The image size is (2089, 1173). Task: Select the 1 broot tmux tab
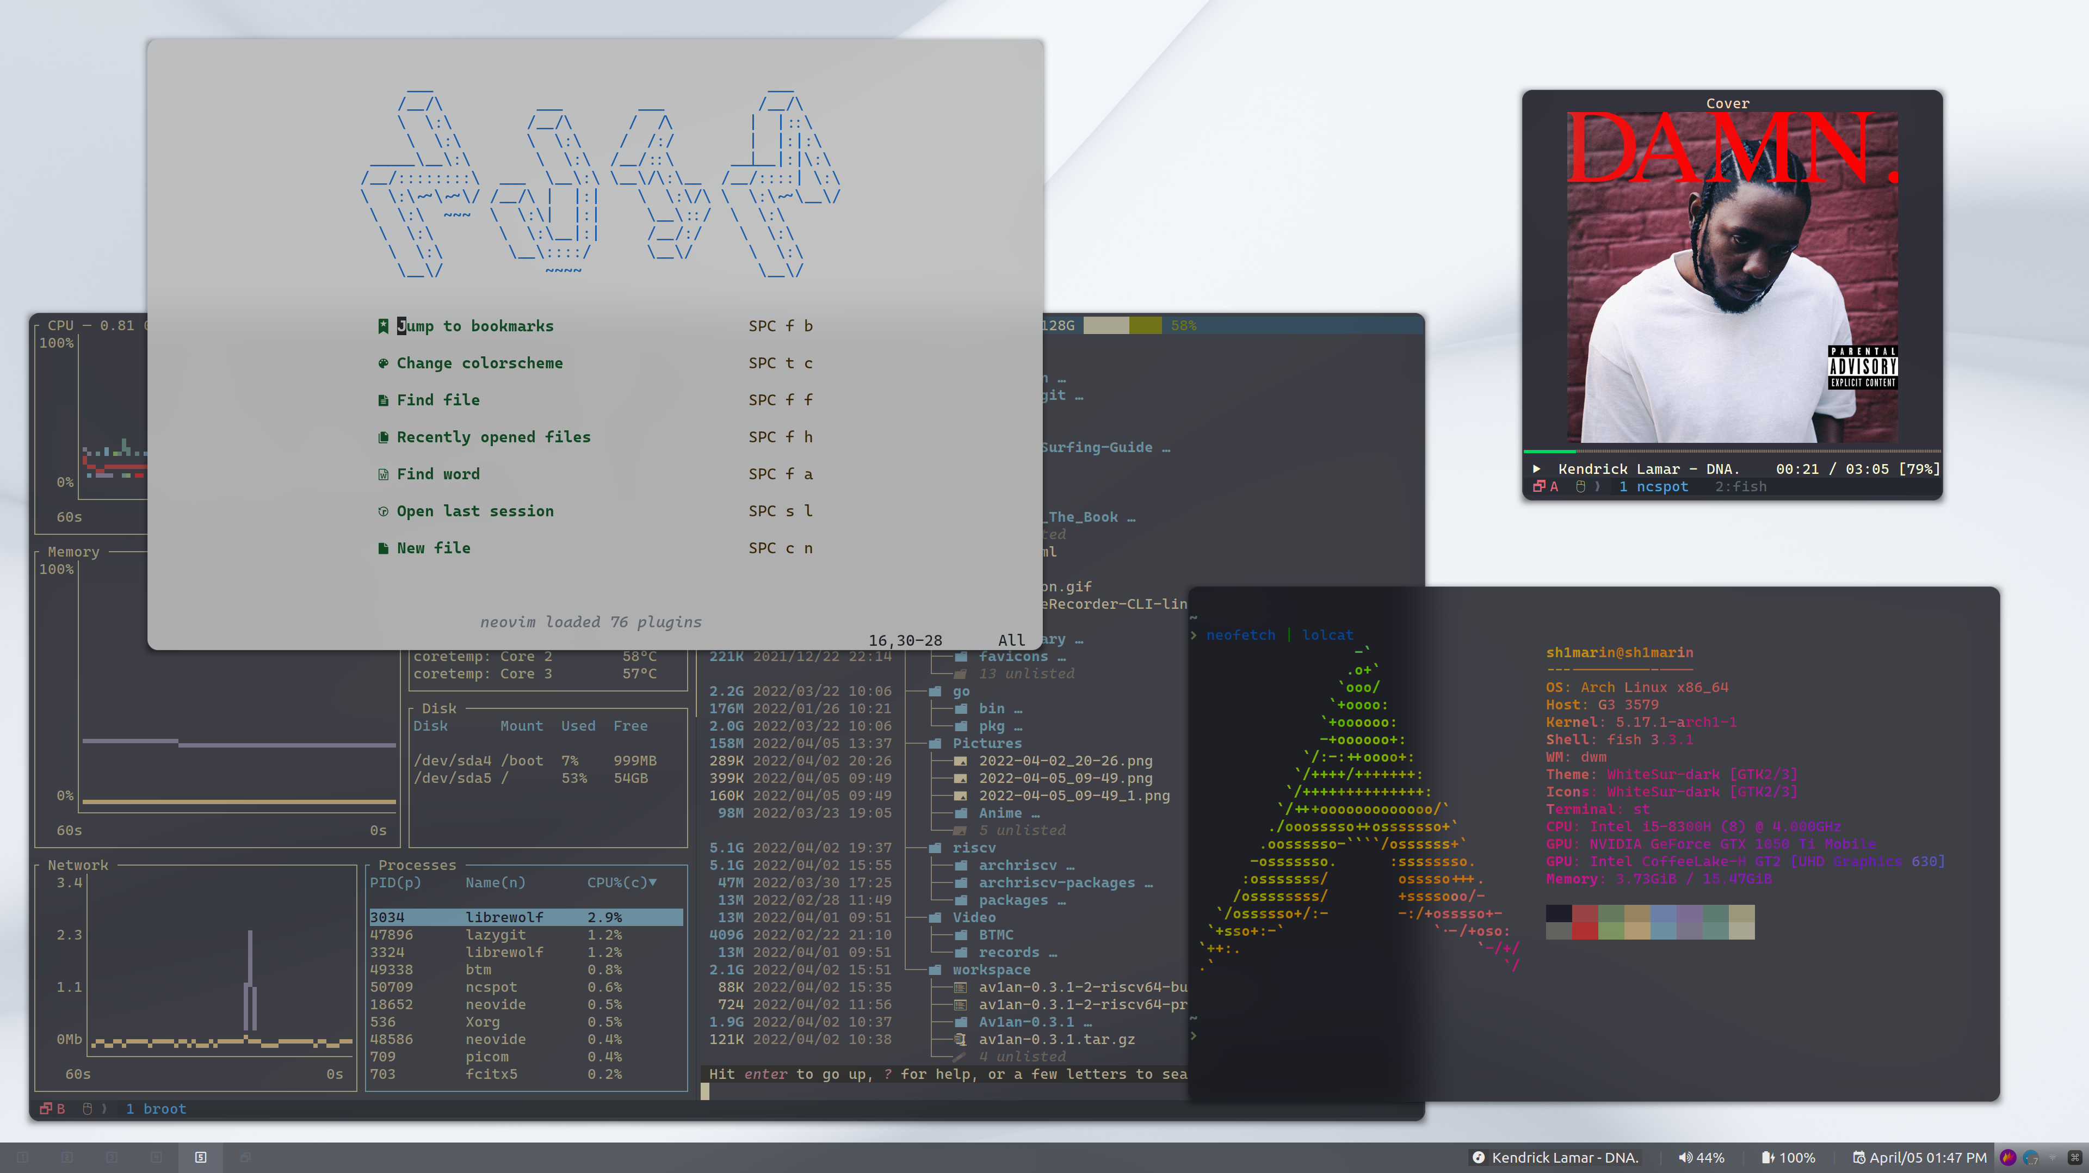[x=156, y=1109]
